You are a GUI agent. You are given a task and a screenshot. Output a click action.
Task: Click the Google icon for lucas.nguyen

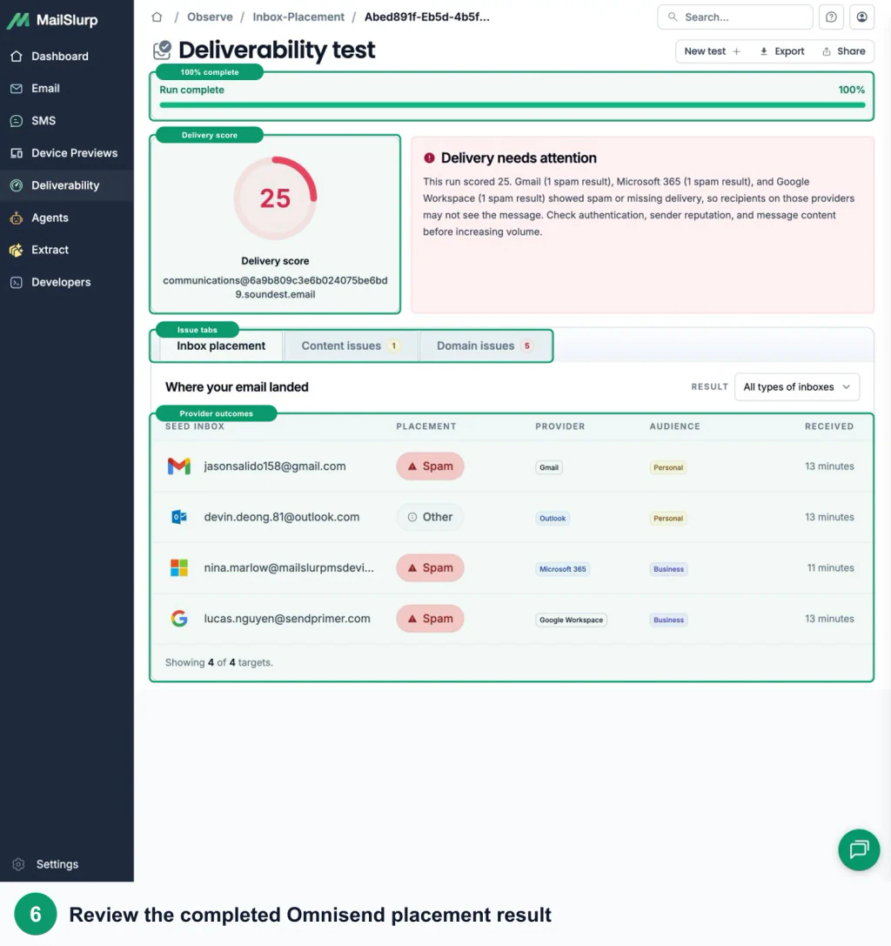pyautogui.click(x=179, y=619)
